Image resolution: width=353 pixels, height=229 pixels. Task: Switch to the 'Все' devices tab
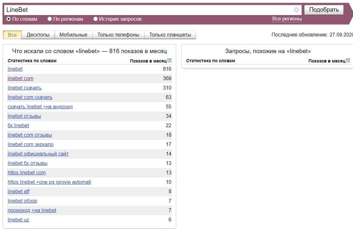point(12,35)
